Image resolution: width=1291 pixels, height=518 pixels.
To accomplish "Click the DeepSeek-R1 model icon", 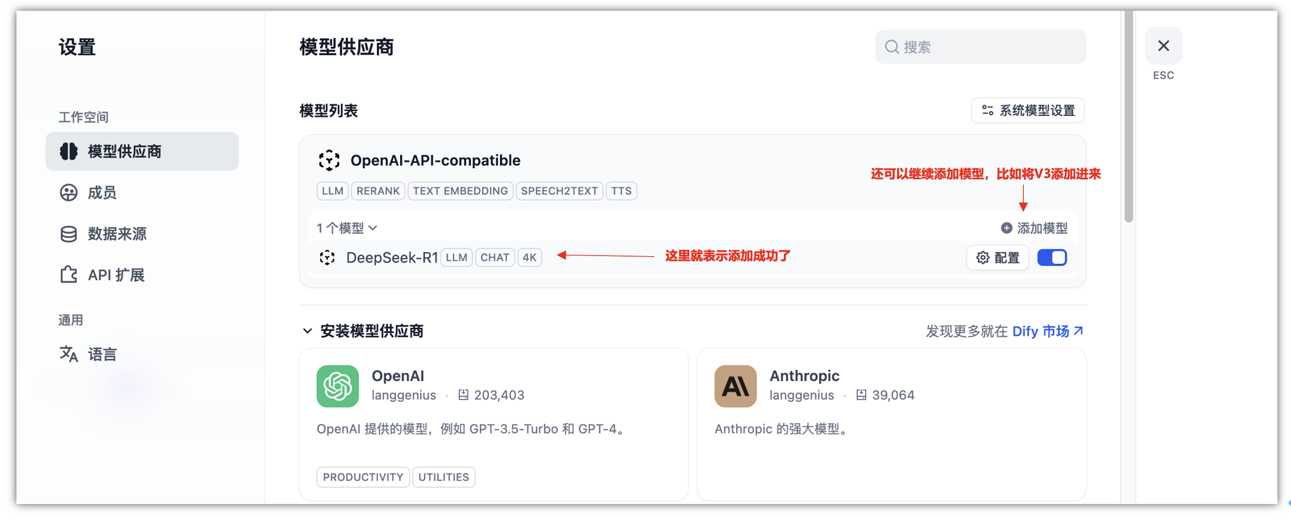I will [327, 257].
